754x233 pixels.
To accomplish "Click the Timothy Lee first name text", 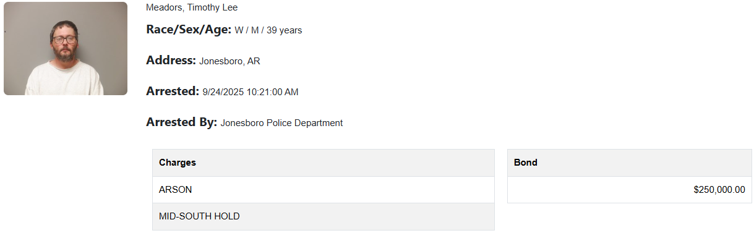I will coord(213,7).
